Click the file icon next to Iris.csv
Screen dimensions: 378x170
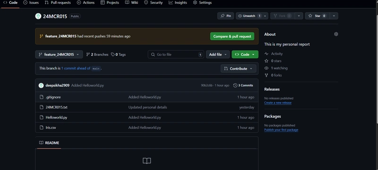(x=42, y=127)
